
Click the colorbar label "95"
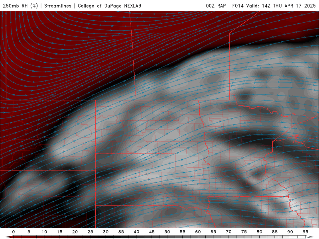(305, 232)
